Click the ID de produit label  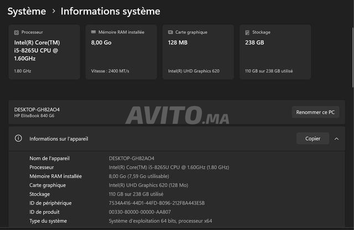point(44,212)
